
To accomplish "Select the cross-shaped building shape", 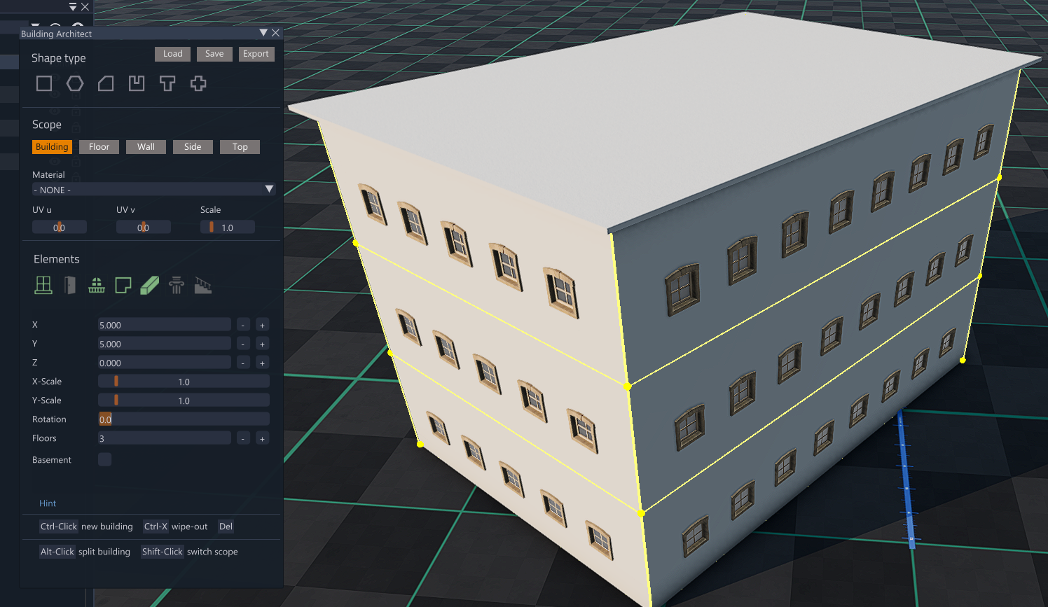I will coord(198,84).
